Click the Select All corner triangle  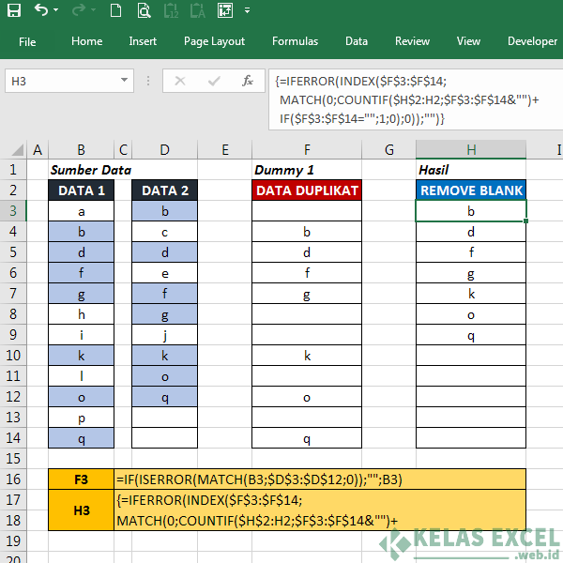[17, 150]
